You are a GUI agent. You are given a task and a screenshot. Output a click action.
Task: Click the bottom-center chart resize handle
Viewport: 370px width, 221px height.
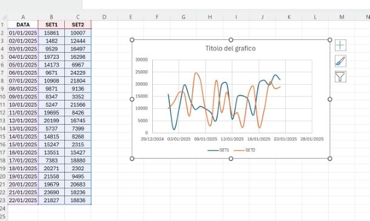(x=231, y=159)
